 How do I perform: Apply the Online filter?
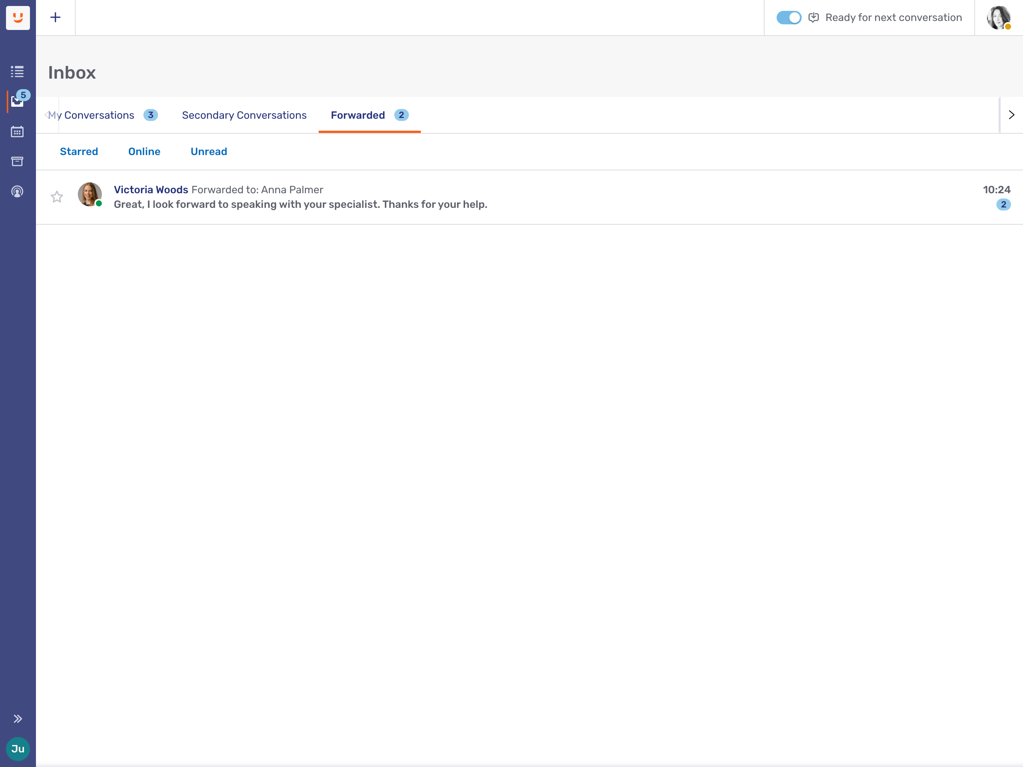[144, 151]
